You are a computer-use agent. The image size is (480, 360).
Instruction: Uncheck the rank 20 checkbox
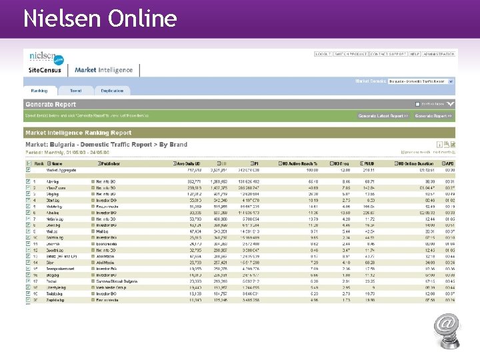pyautogui.click(x=29, y=300)
